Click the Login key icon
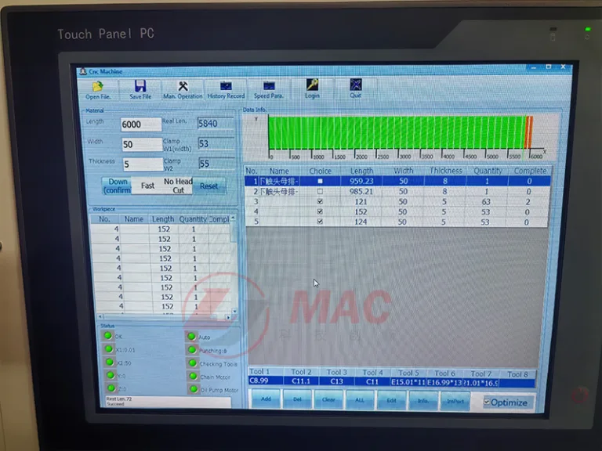This screenshot has width=602, height=451. [x=312, y=85]
